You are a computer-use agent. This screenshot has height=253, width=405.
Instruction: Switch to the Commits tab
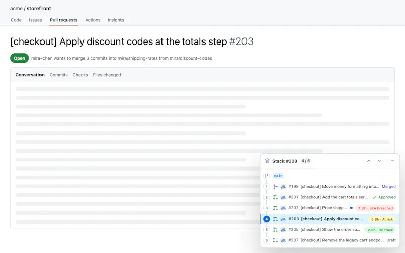tap(58, 75)
